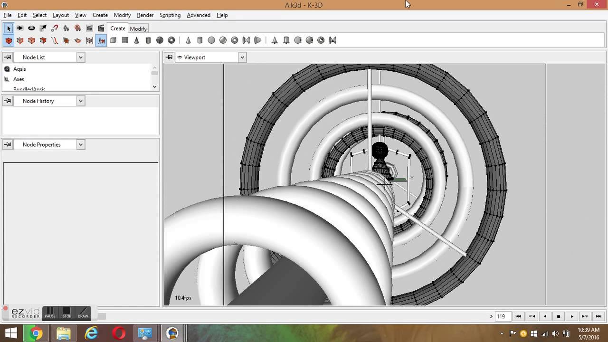This screenshot has height=342, width=608.
Task: Toggle the Select Curves mode icon
Action: tap(55, 40)
